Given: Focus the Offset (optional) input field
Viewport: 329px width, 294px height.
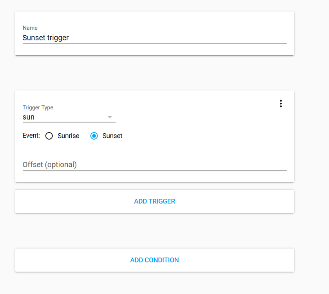Looking at the screenshot, I should click(155, 165).
